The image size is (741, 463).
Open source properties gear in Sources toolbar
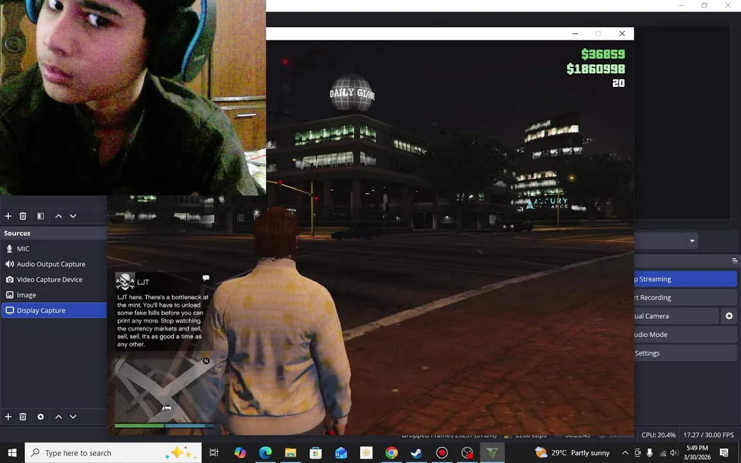click(x=41, y=417)
